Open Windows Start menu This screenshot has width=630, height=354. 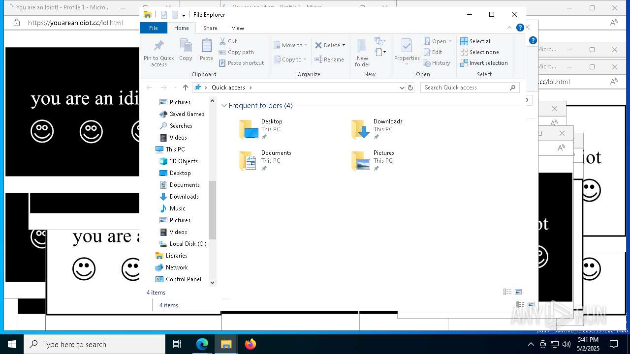[x=12, y=344]
